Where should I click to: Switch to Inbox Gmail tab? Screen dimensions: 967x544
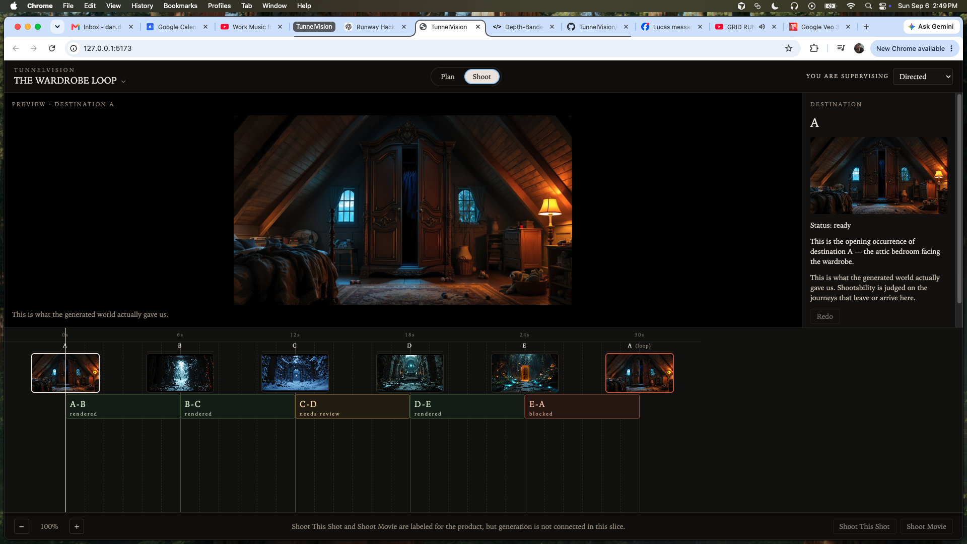tap(102, 27)
